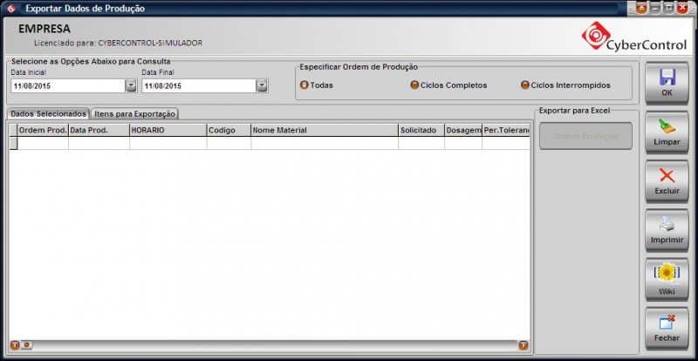Click the OK floppy disk save button
Image resolution: width=698 pixels, height=361 pixels.
pyautogui.click(x=667, y=83)
